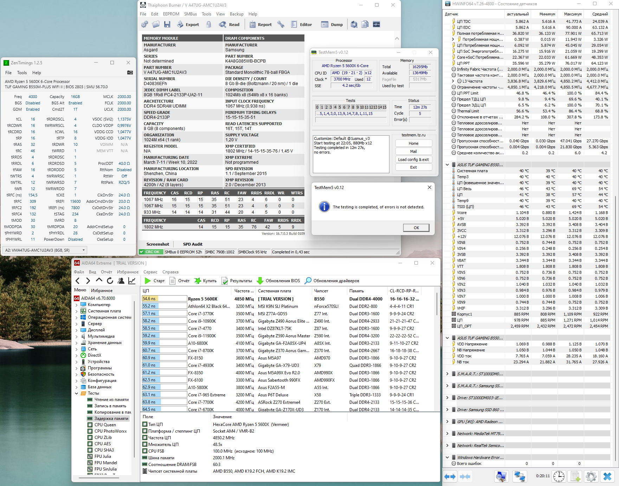Select CPU Queen benchmark in AIDA64 tree
The width and height of the screenshot is (619, 486).
pos(105,425)
